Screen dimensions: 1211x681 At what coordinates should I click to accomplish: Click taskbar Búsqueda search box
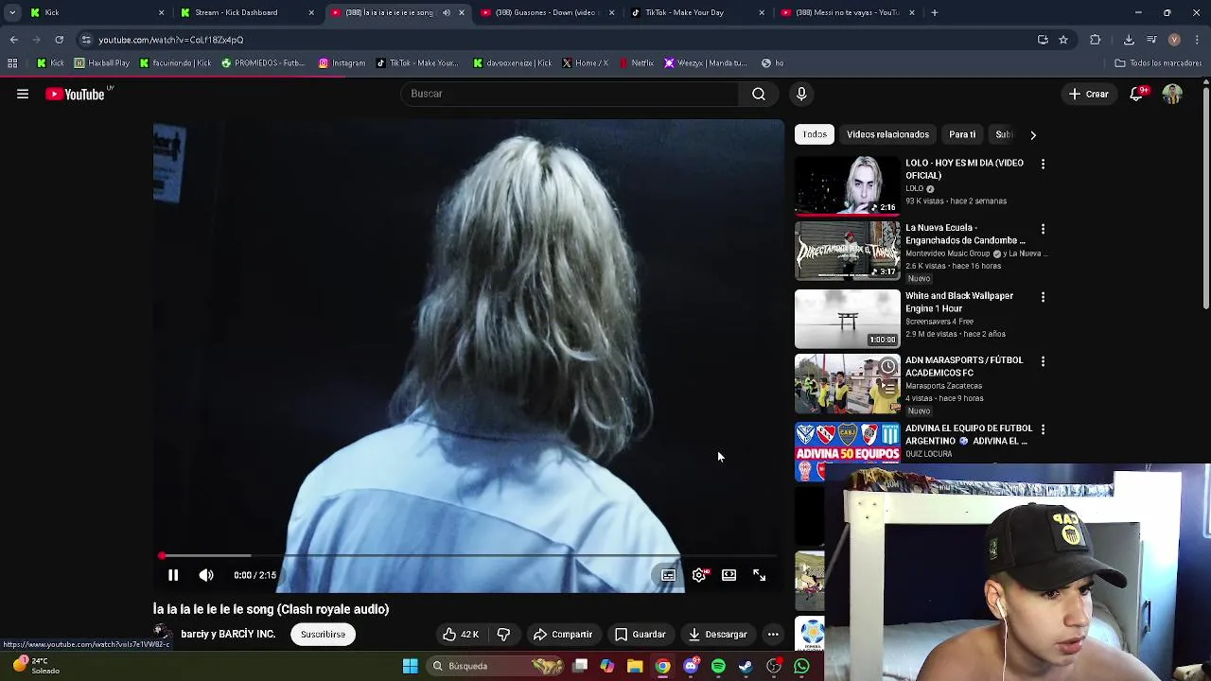pyautogui.click(x=497, y=666)
